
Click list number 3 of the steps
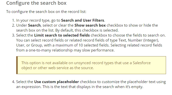(13, 35)
